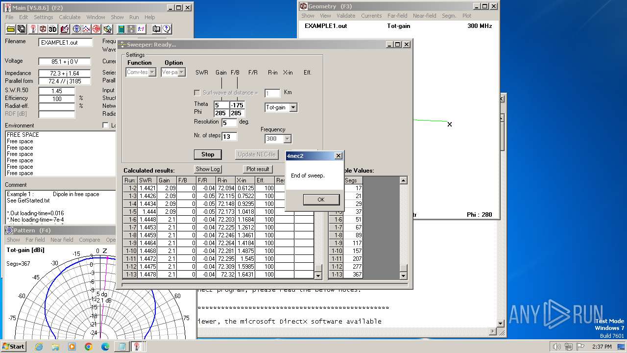
Task: Open Far-field menu in Geometry window
Action: (397, 16)
